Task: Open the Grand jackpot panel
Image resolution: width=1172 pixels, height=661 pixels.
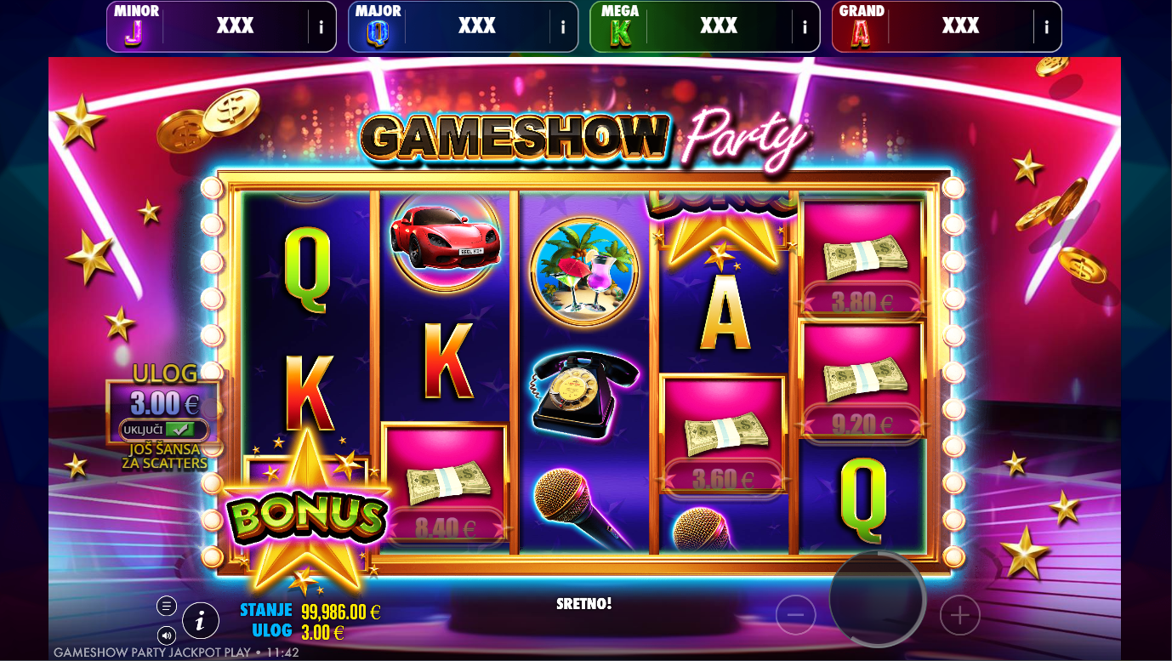Action: pos(947,27)
